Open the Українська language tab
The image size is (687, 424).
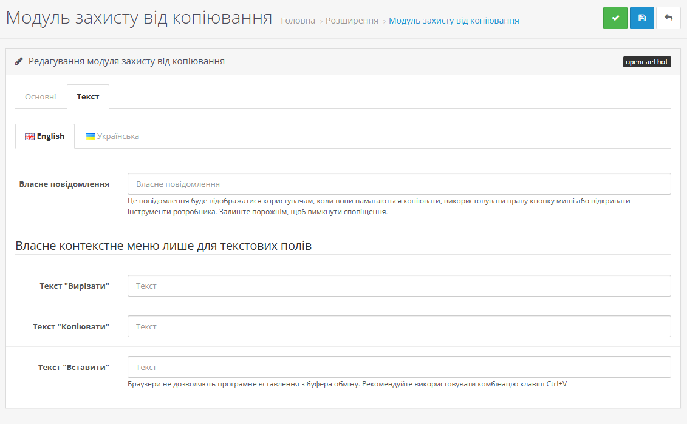click(112, 136)
